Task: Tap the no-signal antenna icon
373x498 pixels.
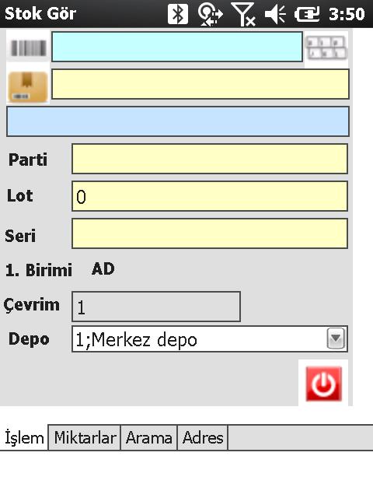Action: click(x=243, y=14)
